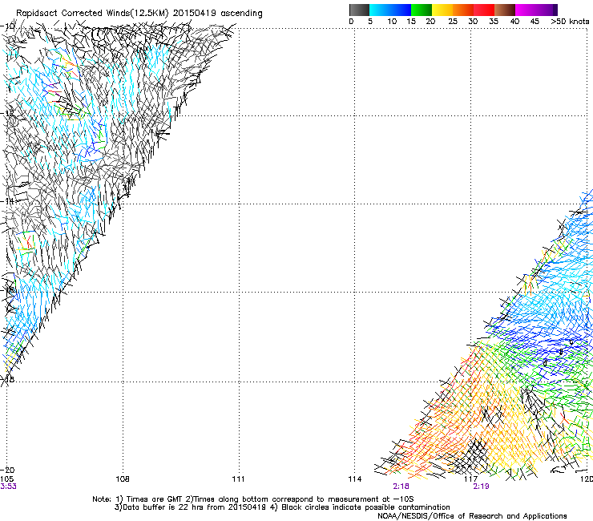Click the purple "2:19" pass time label
Image resolution: width=593 pixels, height=521 pixels.
(x=481, y=487)
